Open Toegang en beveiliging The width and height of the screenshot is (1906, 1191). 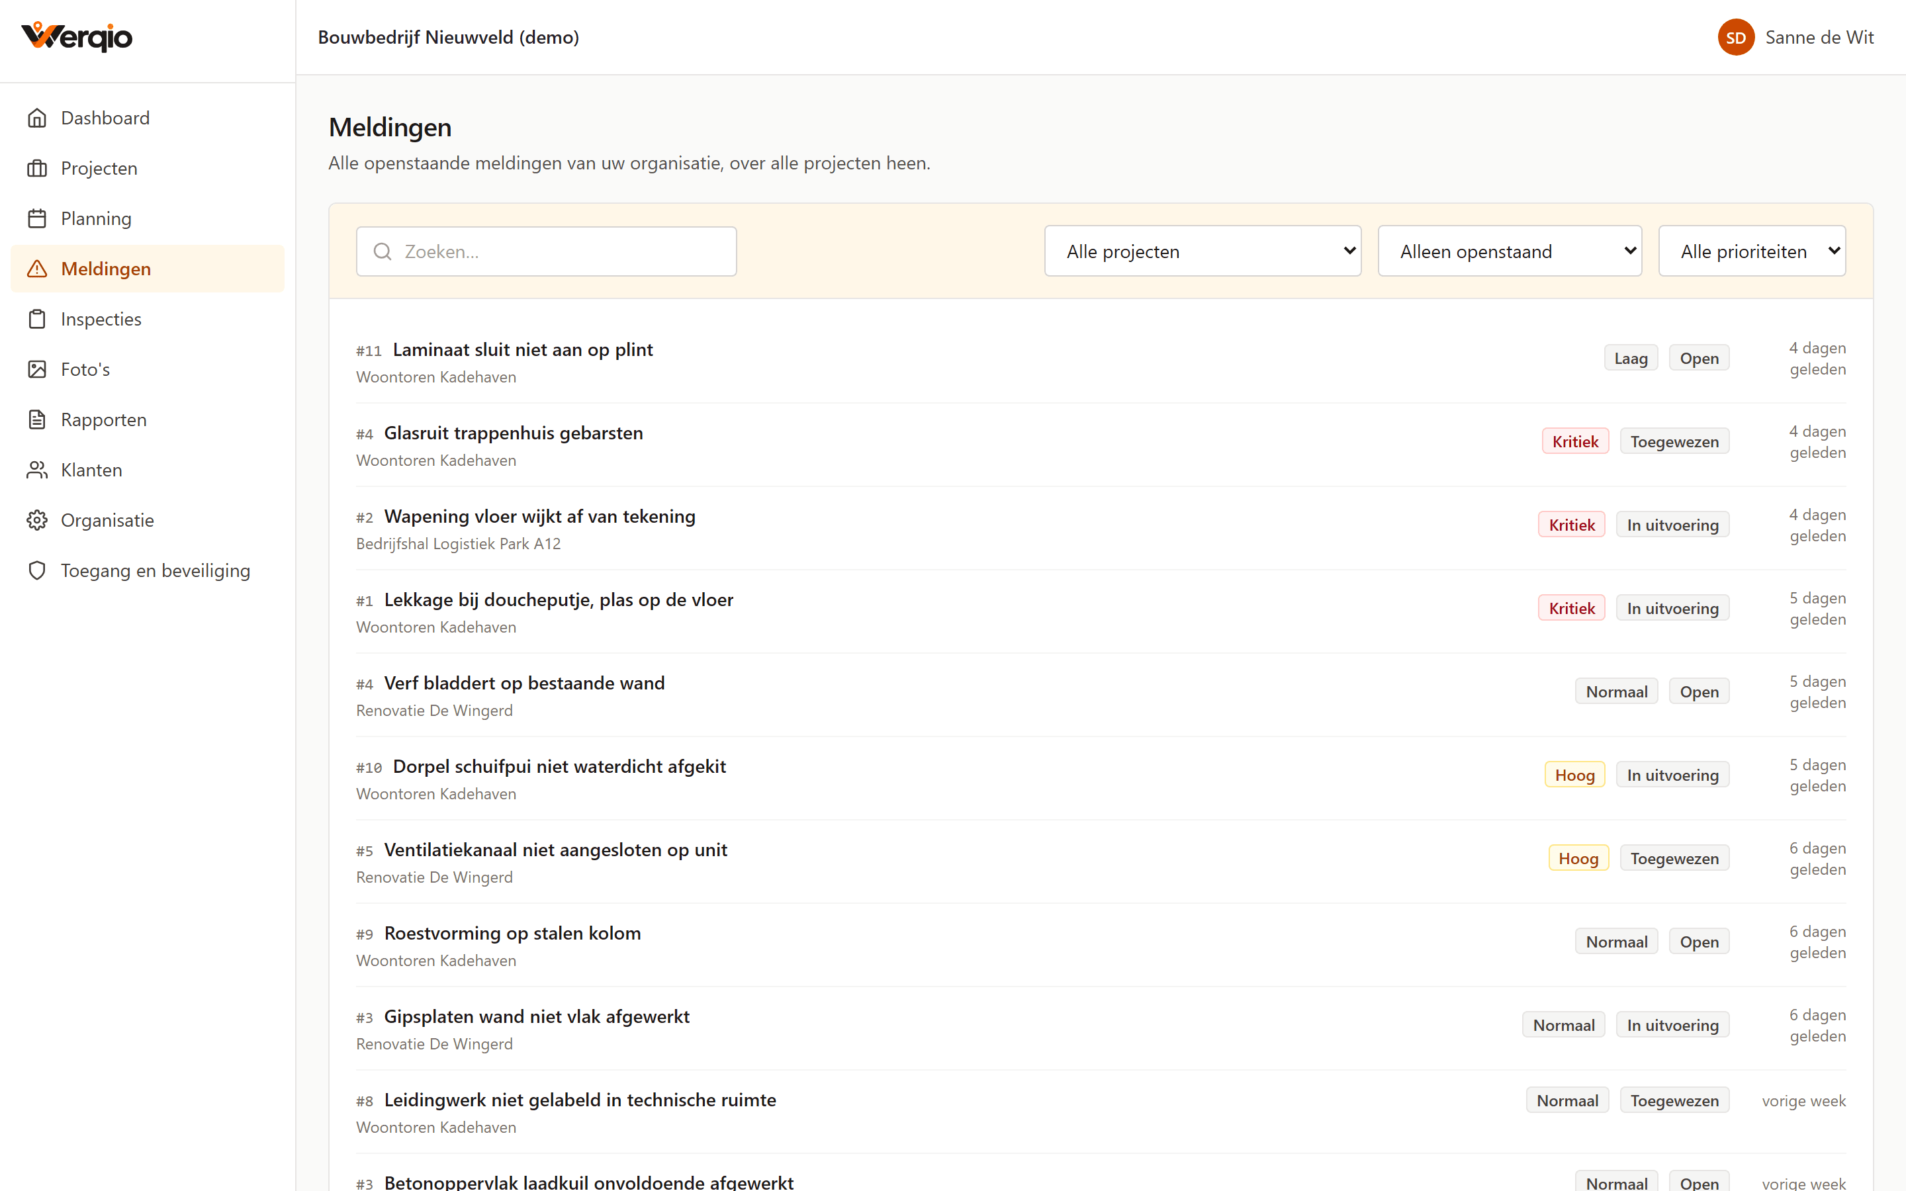pyautogui.click(x=148, y=571)
